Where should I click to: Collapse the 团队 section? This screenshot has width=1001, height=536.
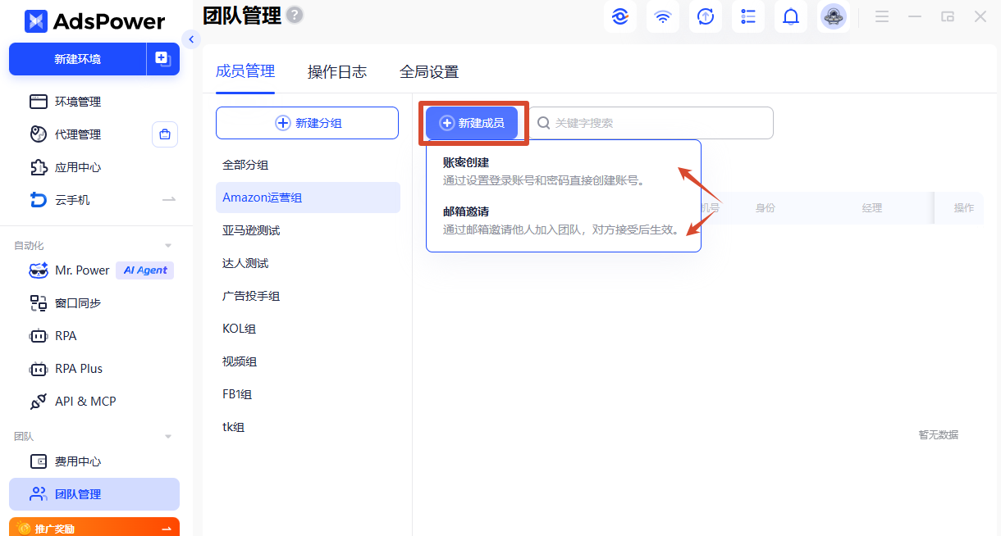point(168,437)
